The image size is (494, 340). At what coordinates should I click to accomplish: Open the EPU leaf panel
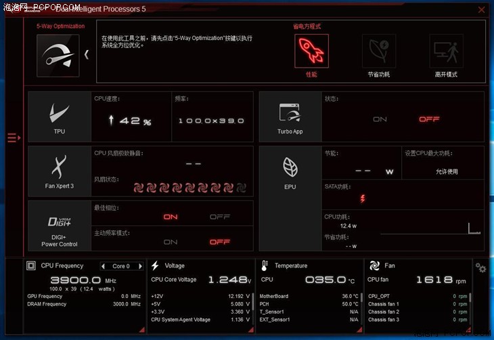click(x=290, y=198)
